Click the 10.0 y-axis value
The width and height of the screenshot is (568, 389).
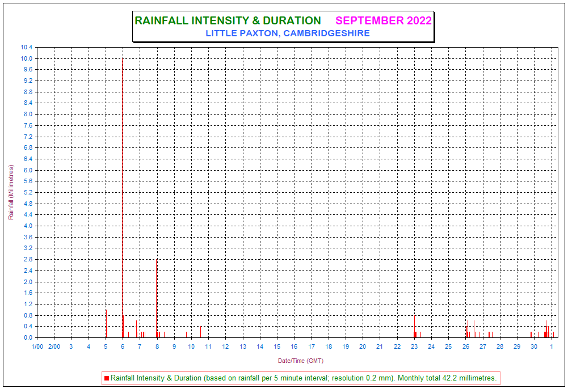27,58
